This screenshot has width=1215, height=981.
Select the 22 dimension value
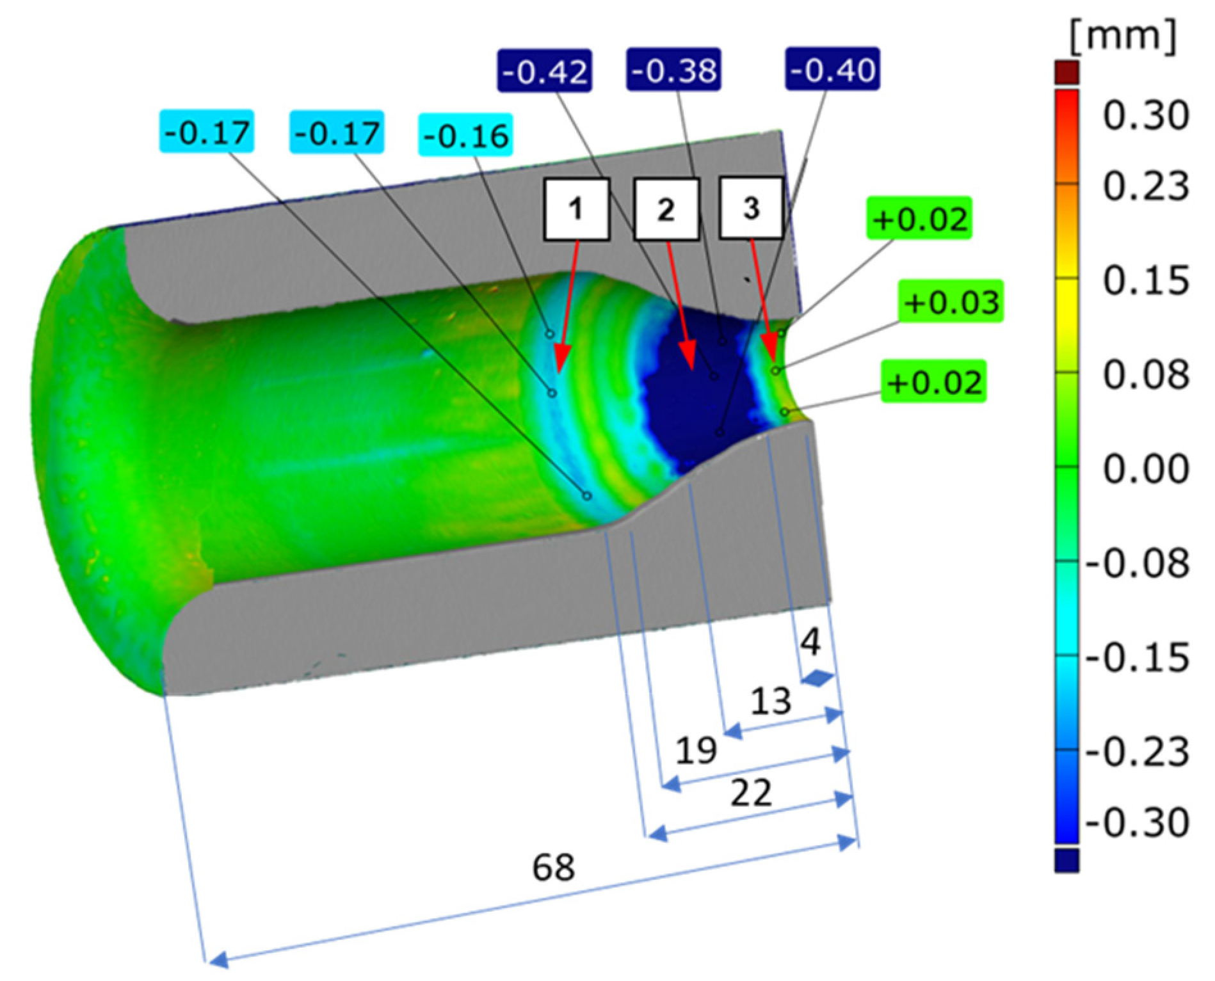(x=751, y=793)
